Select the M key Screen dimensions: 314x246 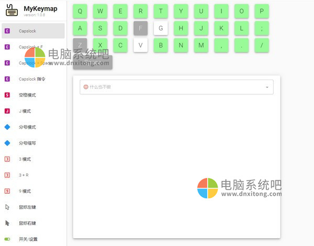coord(201,45)
